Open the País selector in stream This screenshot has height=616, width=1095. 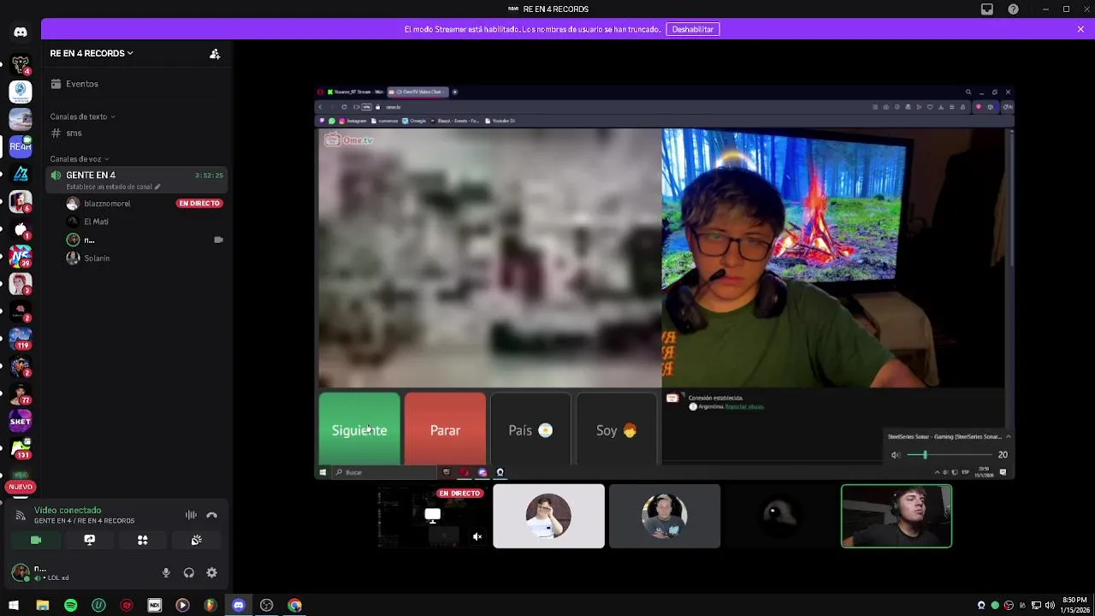pyautogui.click(x=530, y=429)
